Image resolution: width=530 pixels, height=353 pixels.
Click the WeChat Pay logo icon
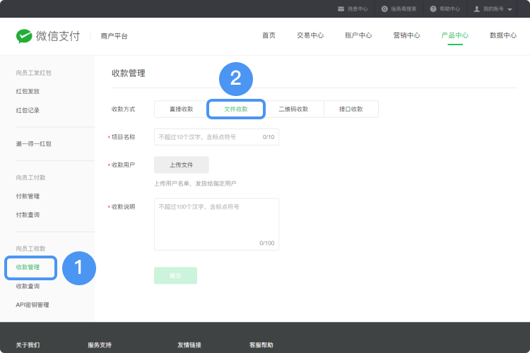[25, 35]
